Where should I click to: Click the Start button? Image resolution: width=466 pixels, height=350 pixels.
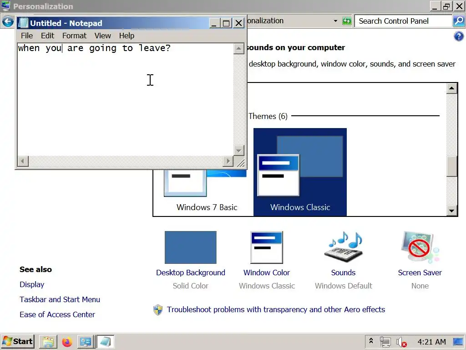coord(18,342)
